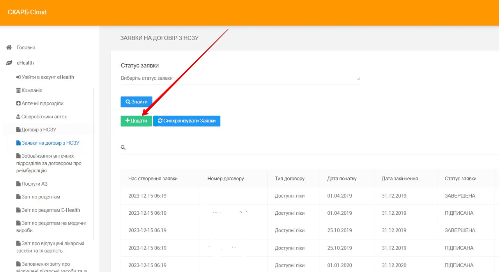Open the Статус заявки dropdown
This screenshot has width=499, height=272.
(x=240, y=78)
